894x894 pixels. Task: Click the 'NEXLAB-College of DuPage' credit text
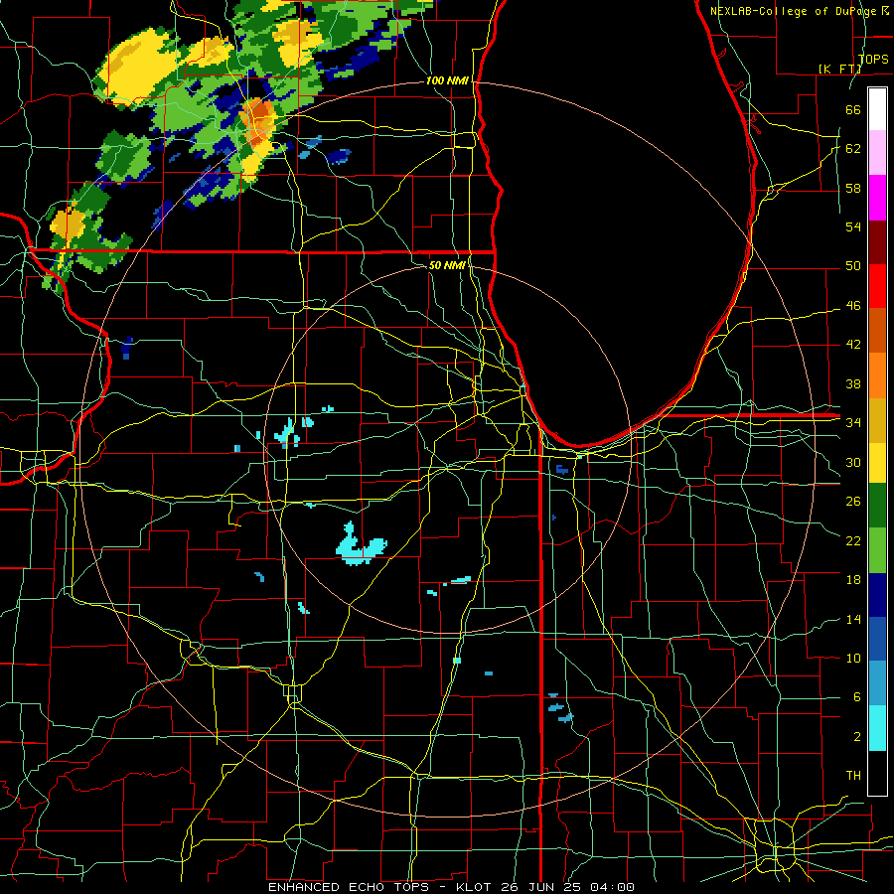click(x=795, y=11)
